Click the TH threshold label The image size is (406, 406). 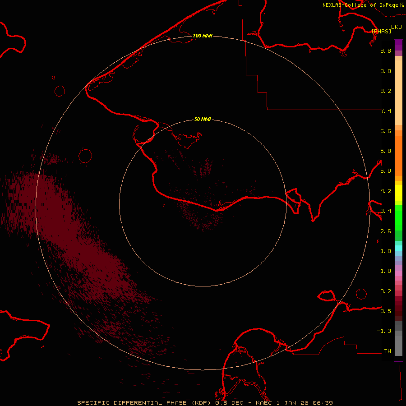pyautogui.click(x=388, y=351)
